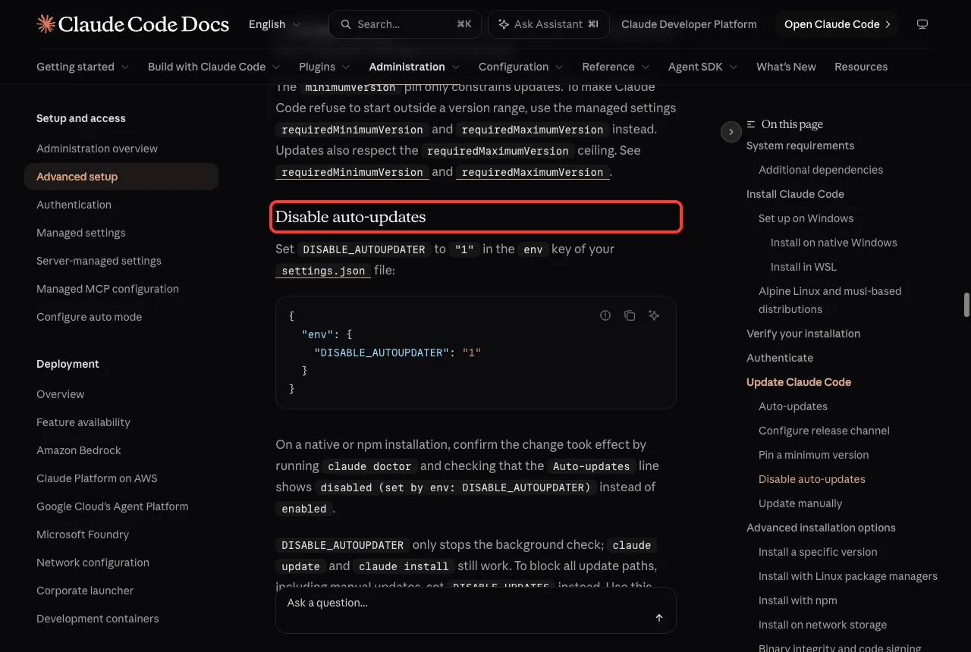Ask AI about the code block
Viewport: 971px width, 652px height.
coord(654,315)
